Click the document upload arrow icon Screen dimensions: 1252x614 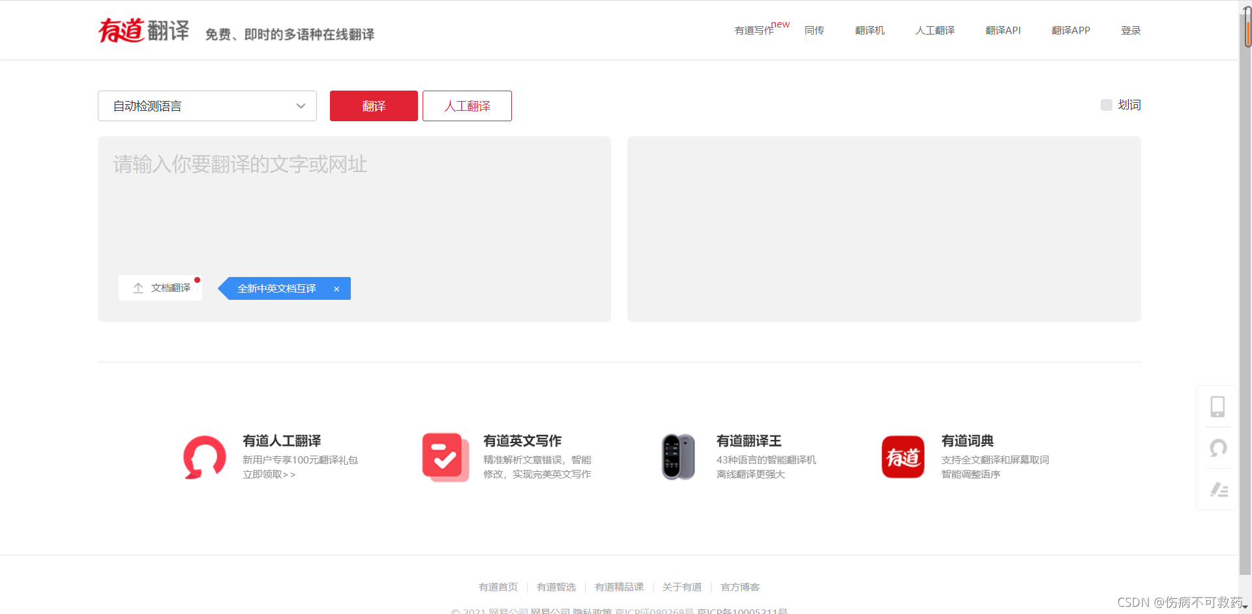coord(138,288)
